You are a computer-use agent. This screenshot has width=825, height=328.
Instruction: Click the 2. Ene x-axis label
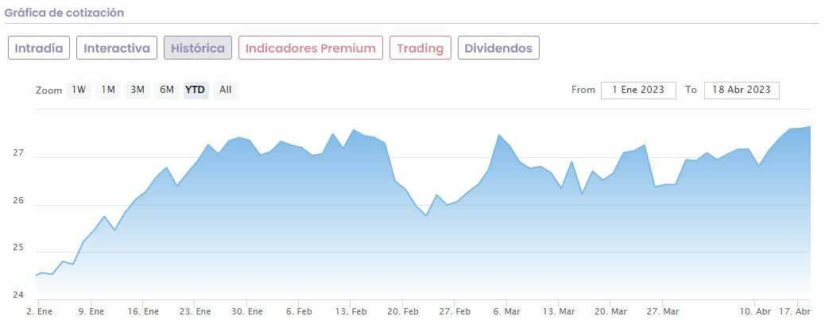(x=39, y=311)
